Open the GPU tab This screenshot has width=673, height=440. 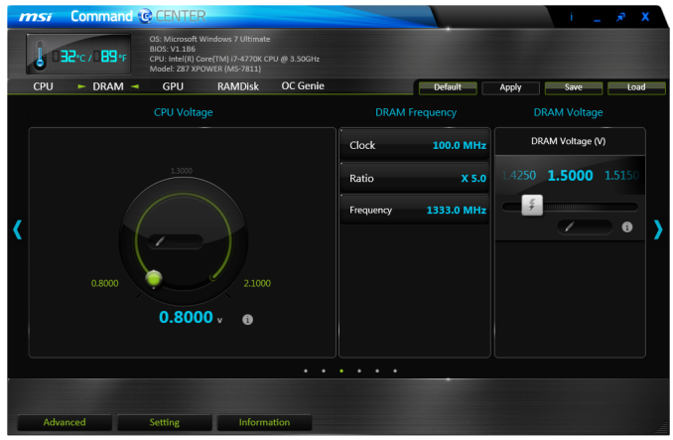point(173,86)
